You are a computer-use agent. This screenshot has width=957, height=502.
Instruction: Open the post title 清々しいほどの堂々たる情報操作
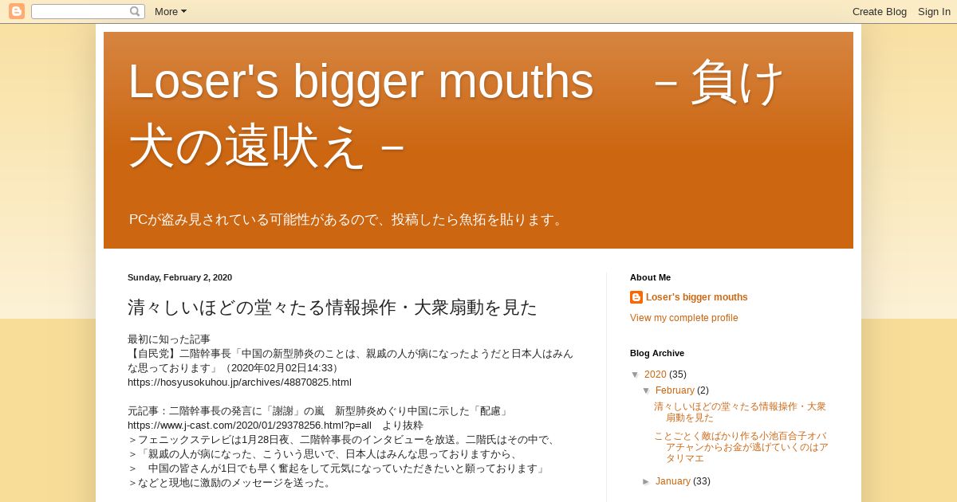(x=333, y=308)
